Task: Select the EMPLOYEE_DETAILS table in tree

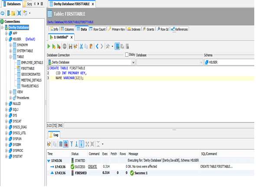Action: point(32,63)
